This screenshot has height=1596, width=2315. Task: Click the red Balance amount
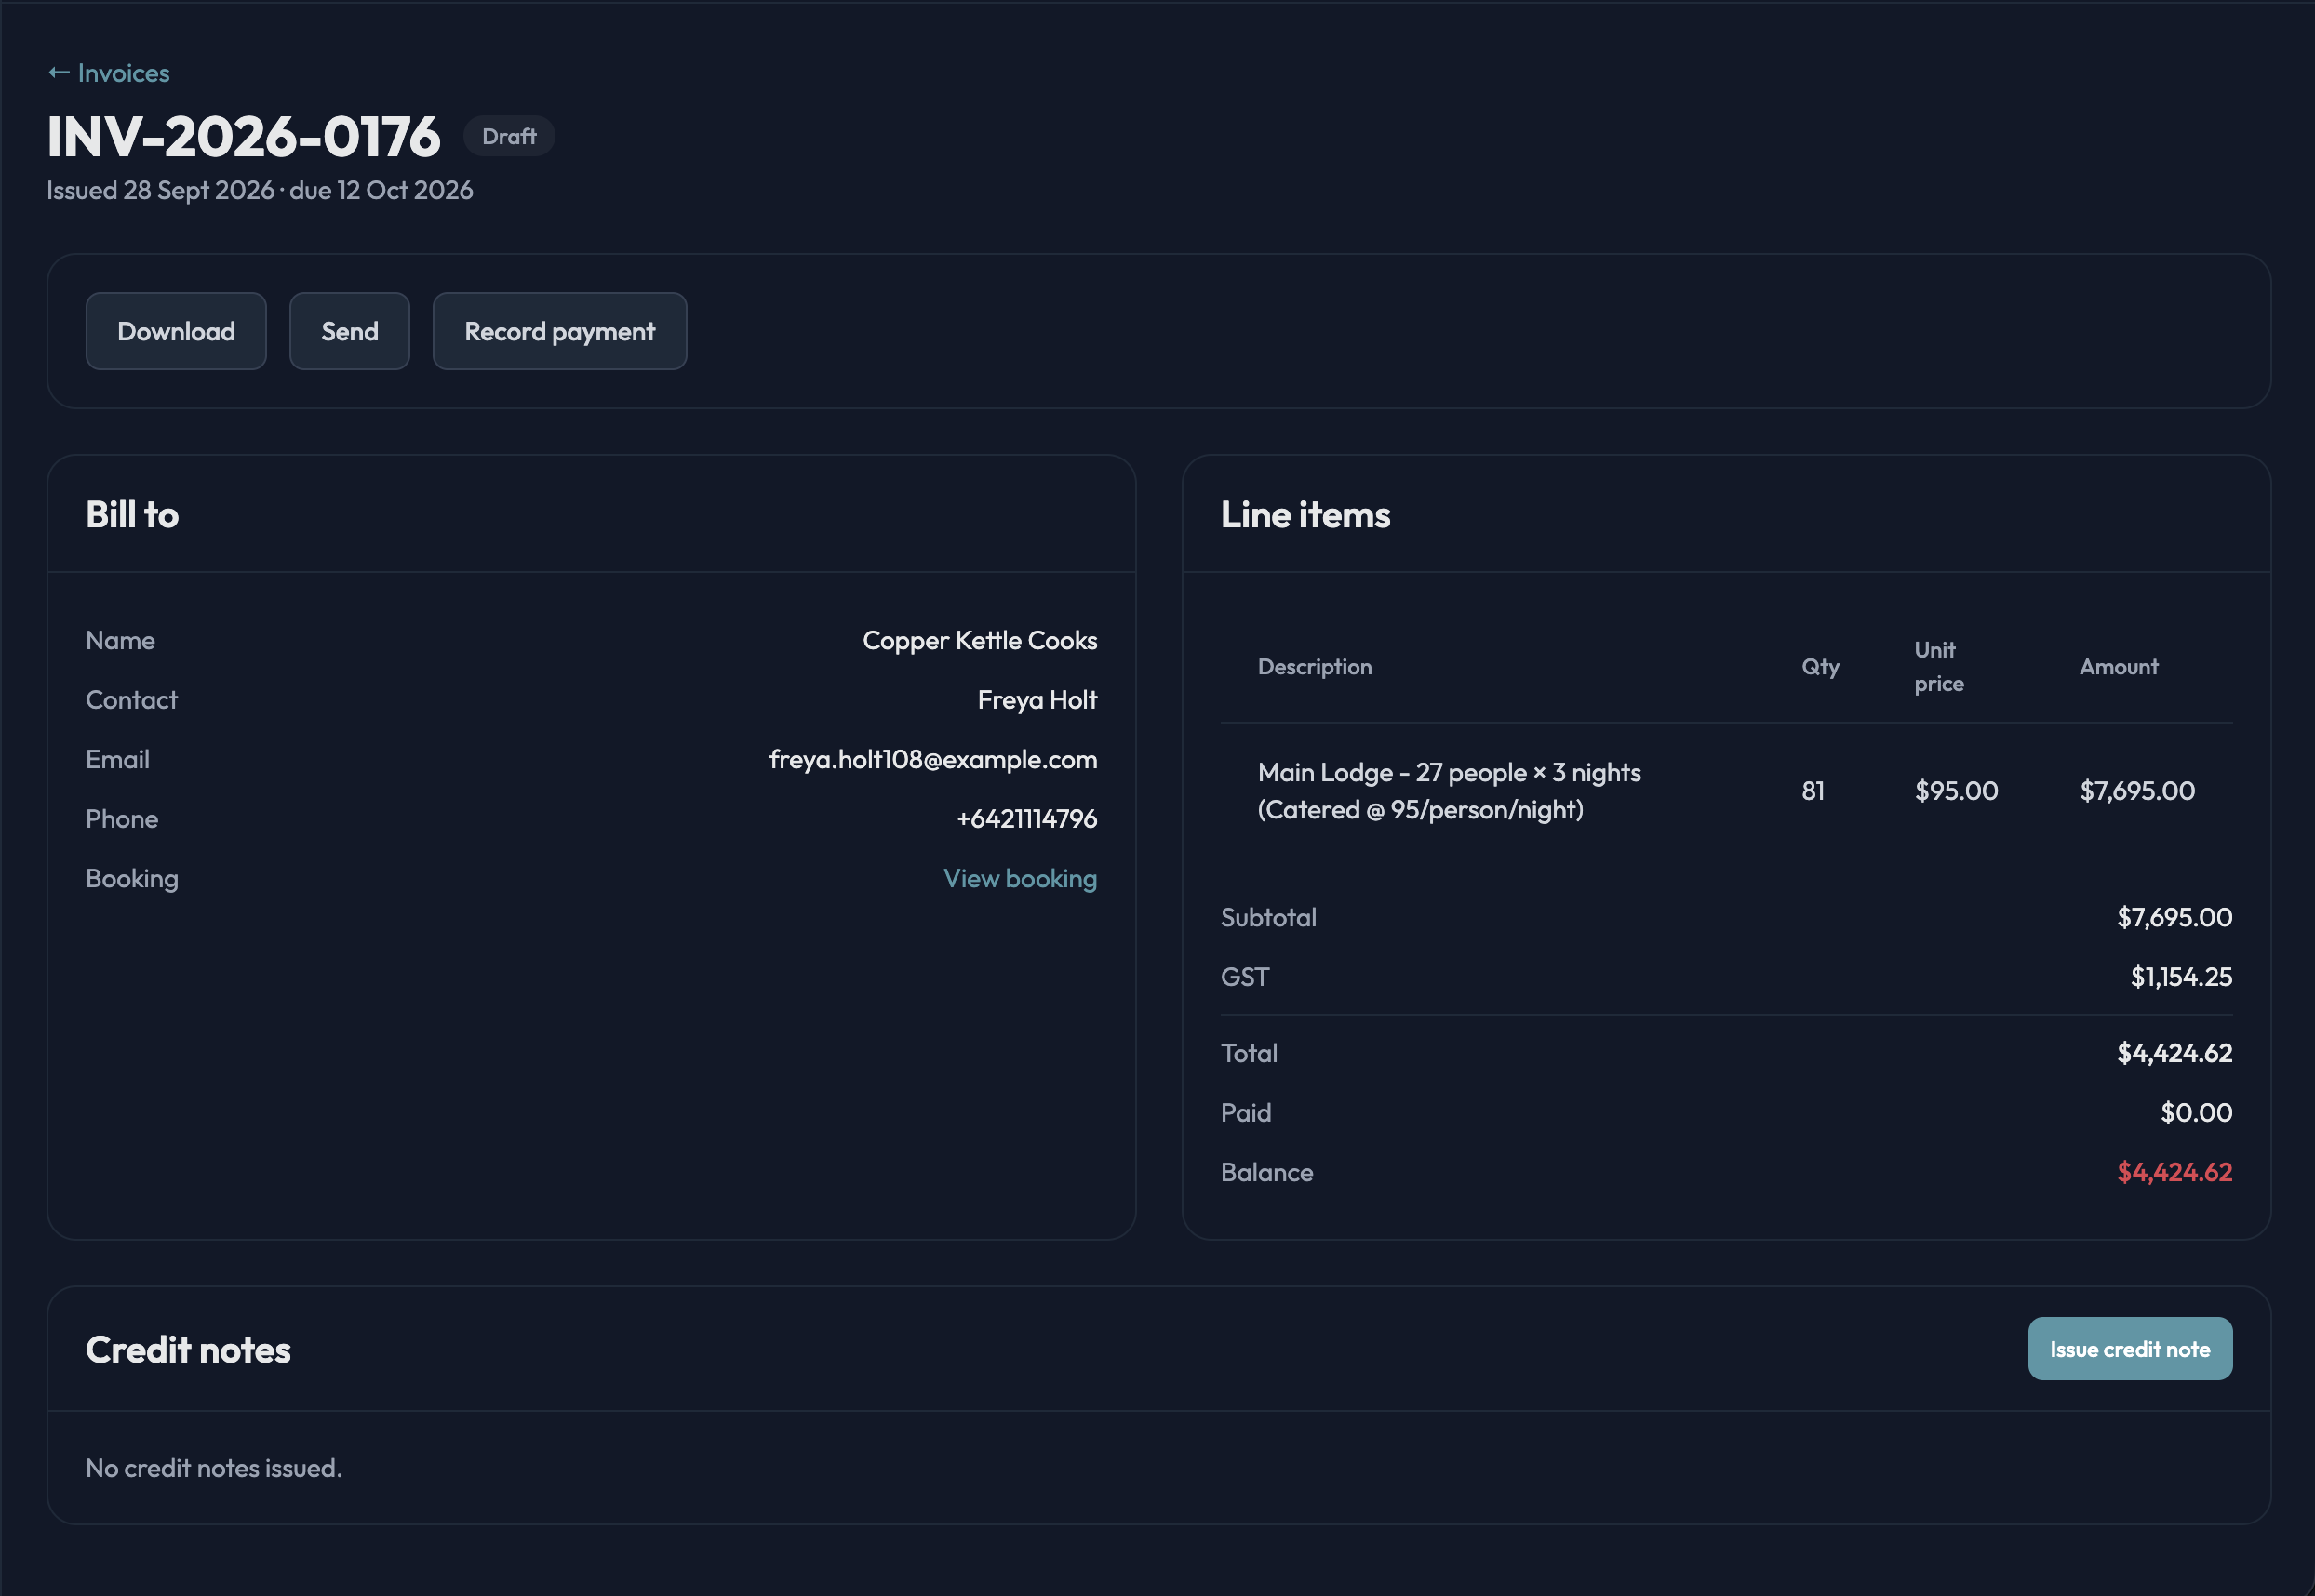point(2174,1172)
